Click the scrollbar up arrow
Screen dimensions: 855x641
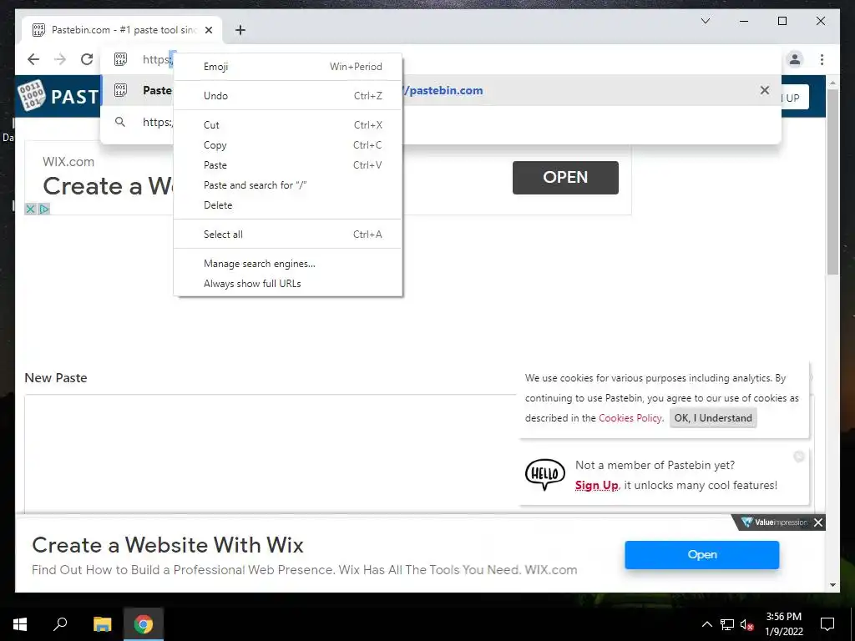832,83
